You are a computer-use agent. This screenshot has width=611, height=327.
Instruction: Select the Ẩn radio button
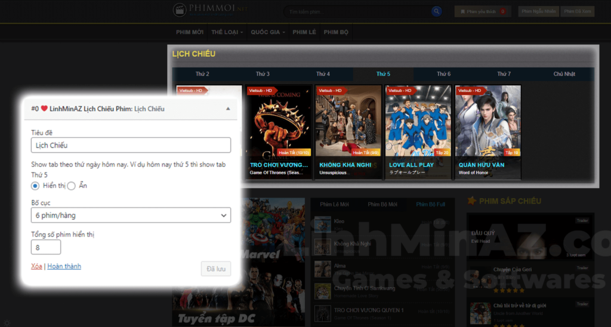(71, 186)
